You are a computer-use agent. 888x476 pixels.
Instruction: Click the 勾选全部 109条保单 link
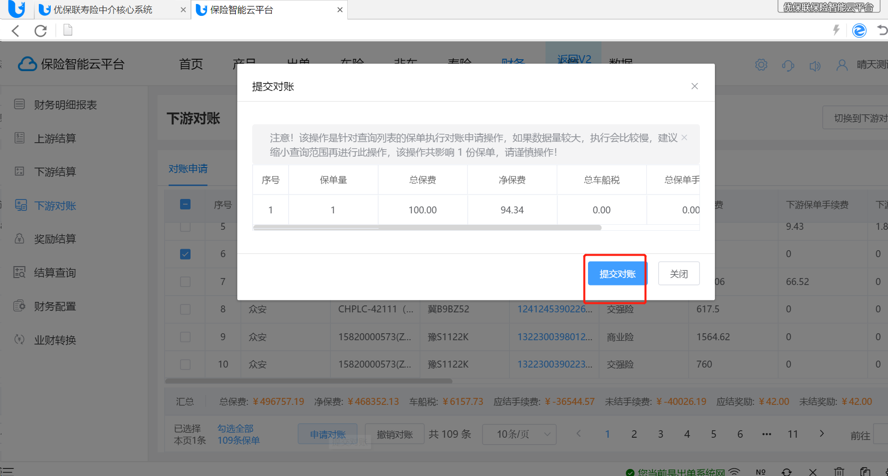tap(238, 434)
